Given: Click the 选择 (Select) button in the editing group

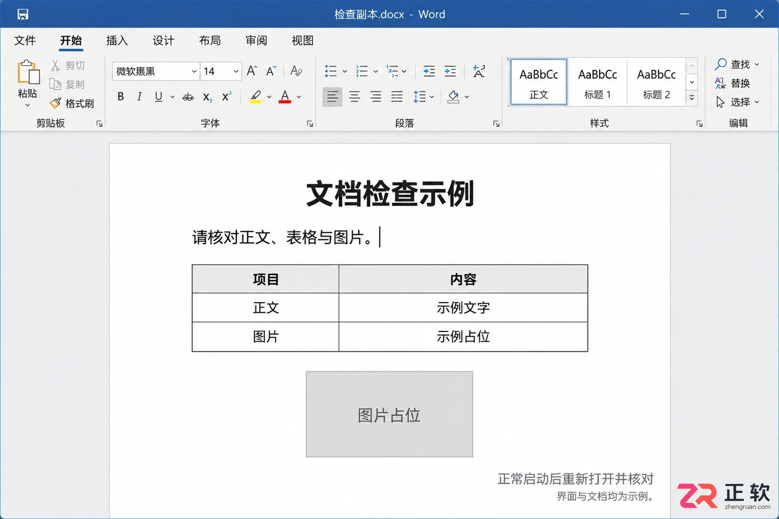Looking at the screenshot, I should (x=737, y=102).
